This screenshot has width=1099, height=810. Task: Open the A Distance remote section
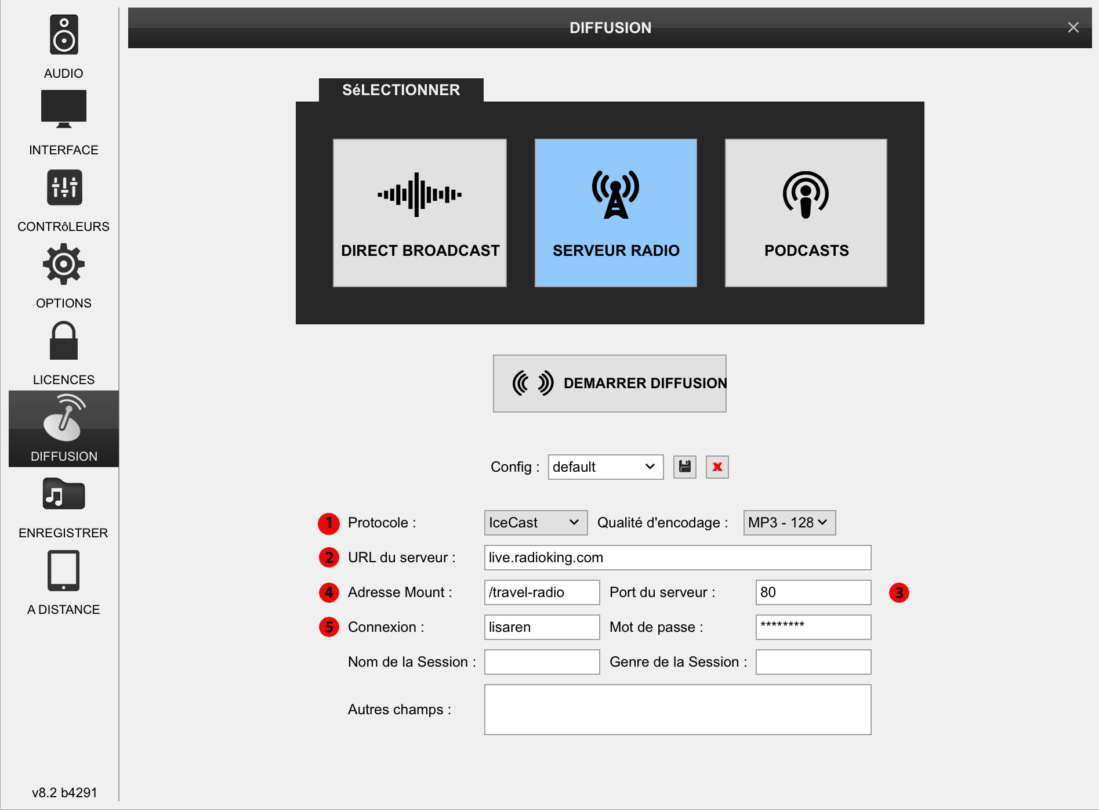[x=64, y=582]
